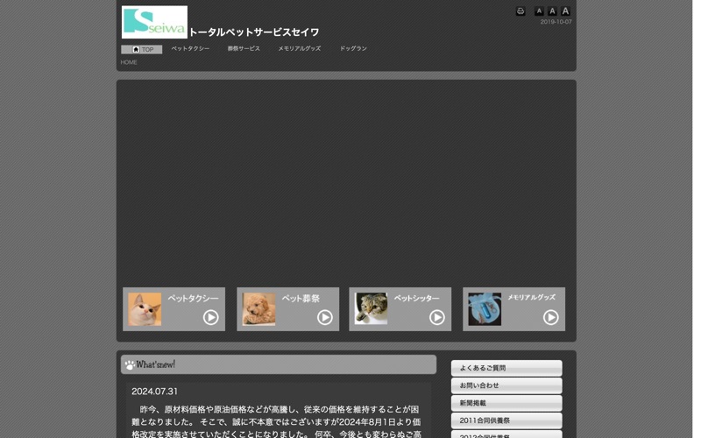701x438 pixels.
Task: Click the 2019-10-07 date text
Action: pos(556,22)
